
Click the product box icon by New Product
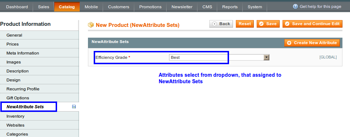point(90,25)
